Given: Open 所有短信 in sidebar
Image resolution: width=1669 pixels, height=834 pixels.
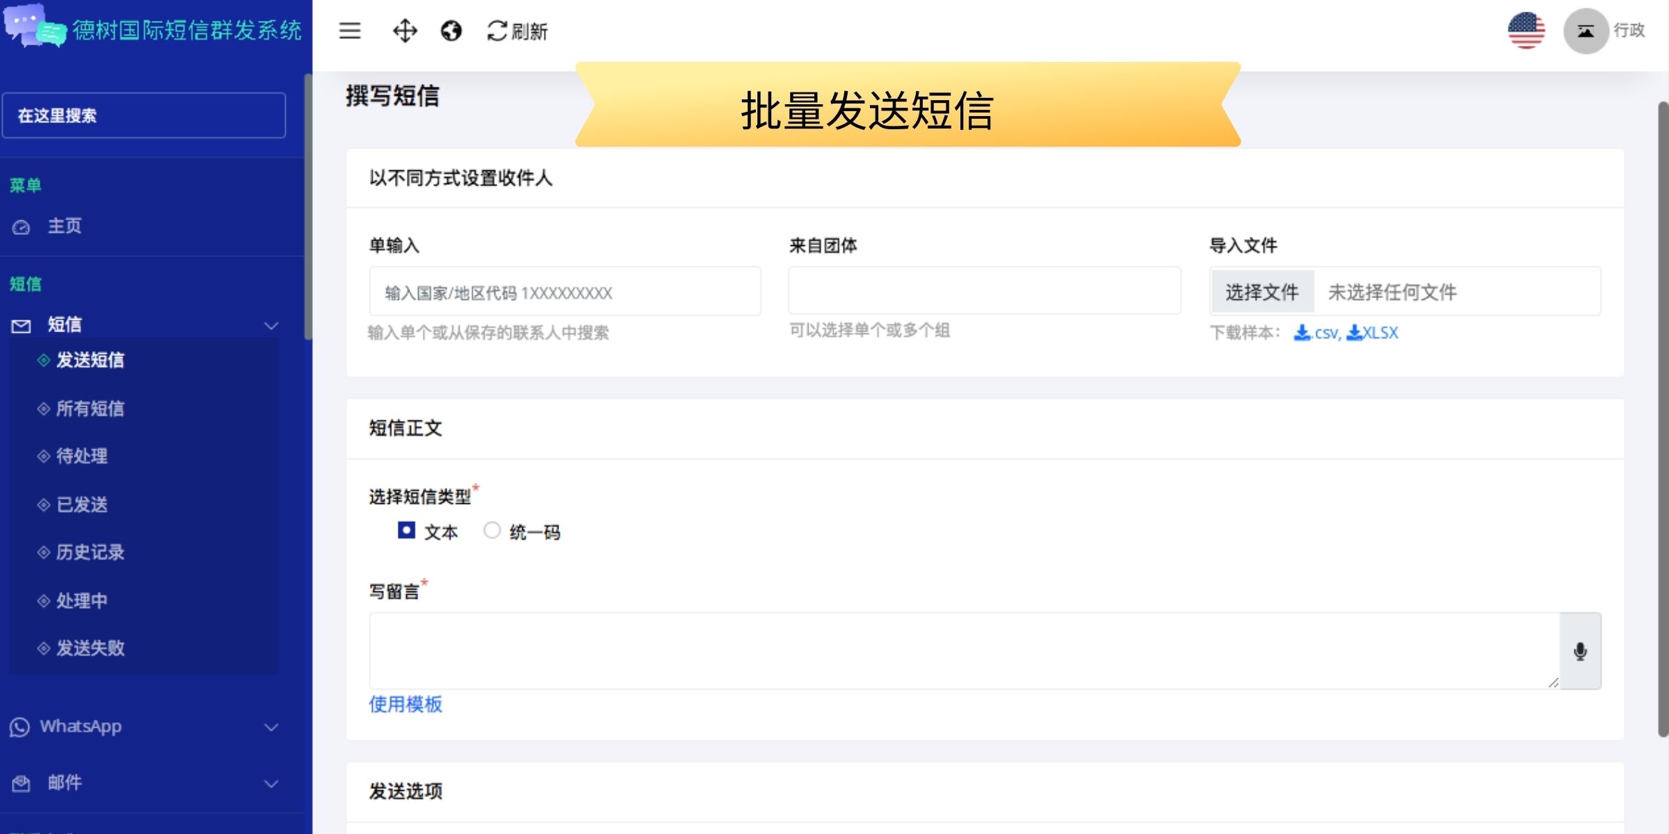Looking at the screenshot, I should (x=90, y=409).
